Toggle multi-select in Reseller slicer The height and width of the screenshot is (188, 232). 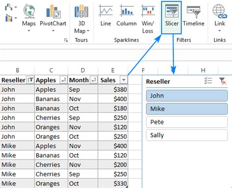208,81
